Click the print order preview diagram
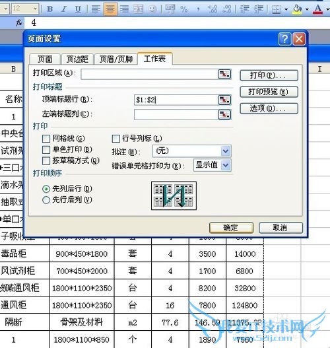Screen dimensions: 330x348 174,195
